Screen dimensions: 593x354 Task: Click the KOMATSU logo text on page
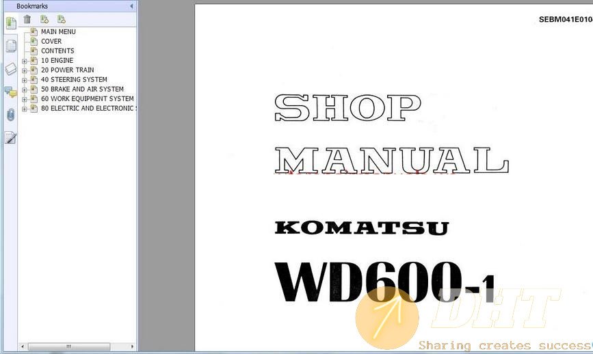(362, 228)
